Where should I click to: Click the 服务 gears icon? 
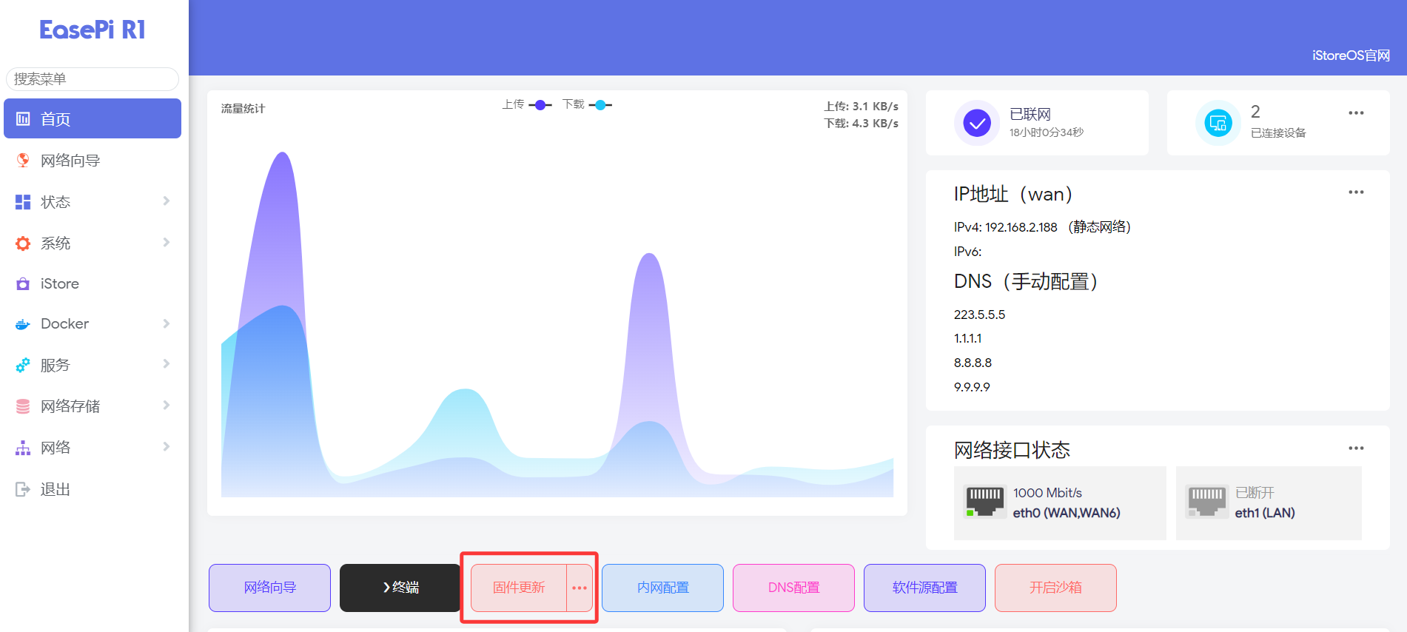pyautogui.click(x=23, y=365)
